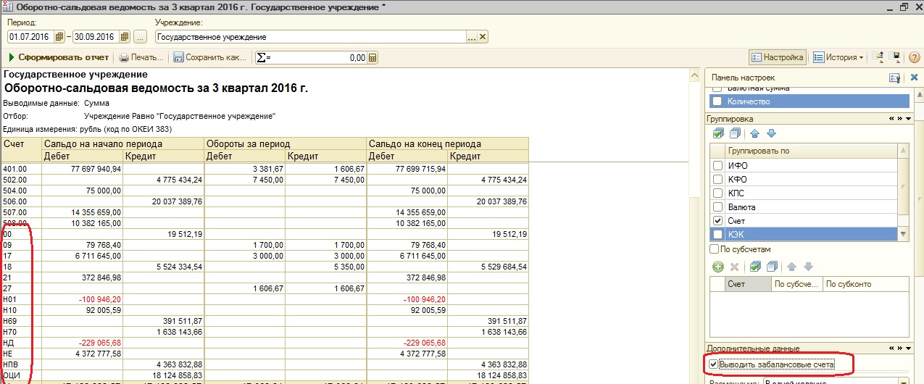Move grouping item up with blue arrow
924x384 pixels.
(x=754, y=133)
